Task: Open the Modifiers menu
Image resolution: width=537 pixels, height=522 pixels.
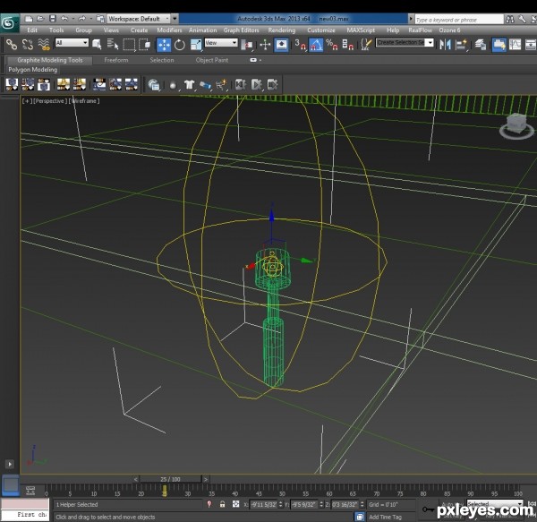Action: tap(169, 30)
